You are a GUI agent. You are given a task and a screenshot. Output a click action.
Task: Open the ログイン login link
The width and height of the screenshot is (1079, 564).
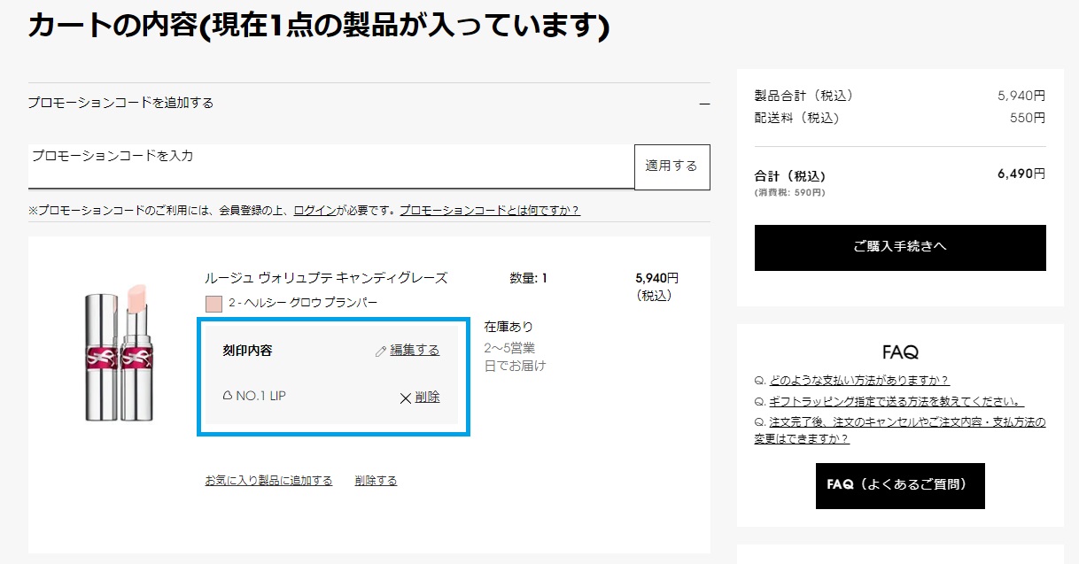click(x=314, y=211)
